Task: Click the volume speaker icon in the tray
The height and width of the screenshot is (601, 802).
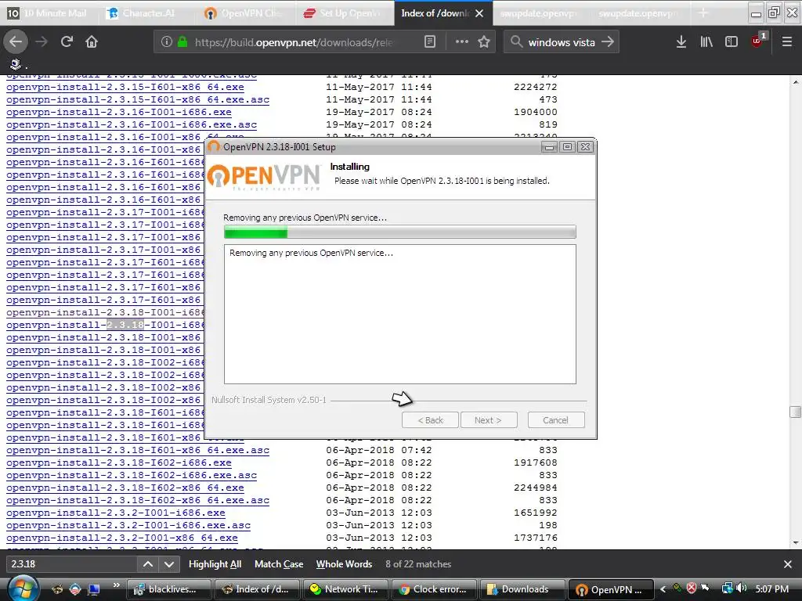Action: point(741,588)
